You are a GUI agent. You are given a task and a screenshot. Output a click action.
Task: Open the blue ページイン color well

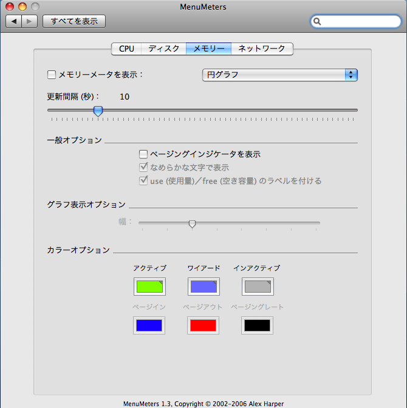tap(149, 325)
